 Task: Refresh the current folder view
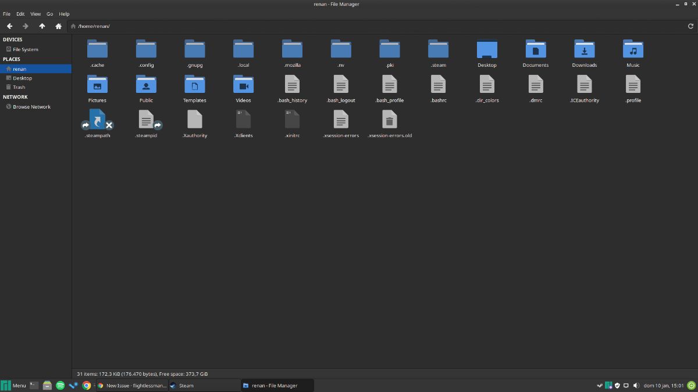(x=690, y=26)
